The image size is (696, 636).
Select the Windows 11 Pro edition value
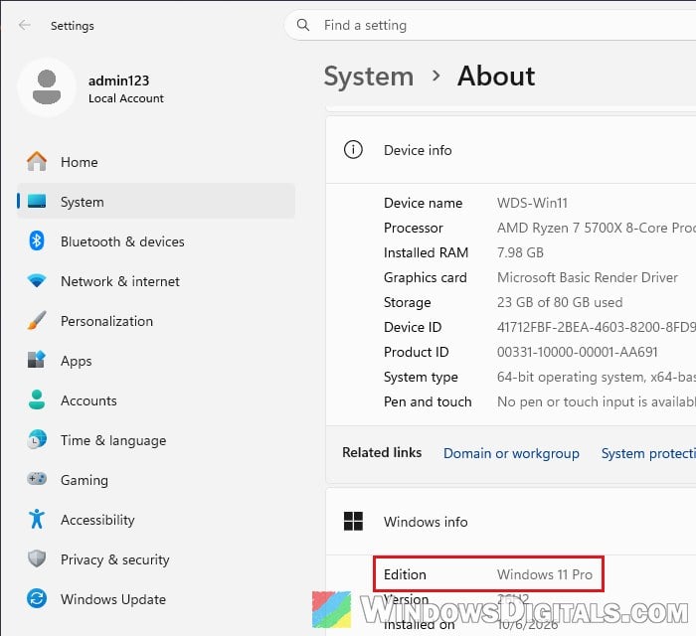click(545, 574)
